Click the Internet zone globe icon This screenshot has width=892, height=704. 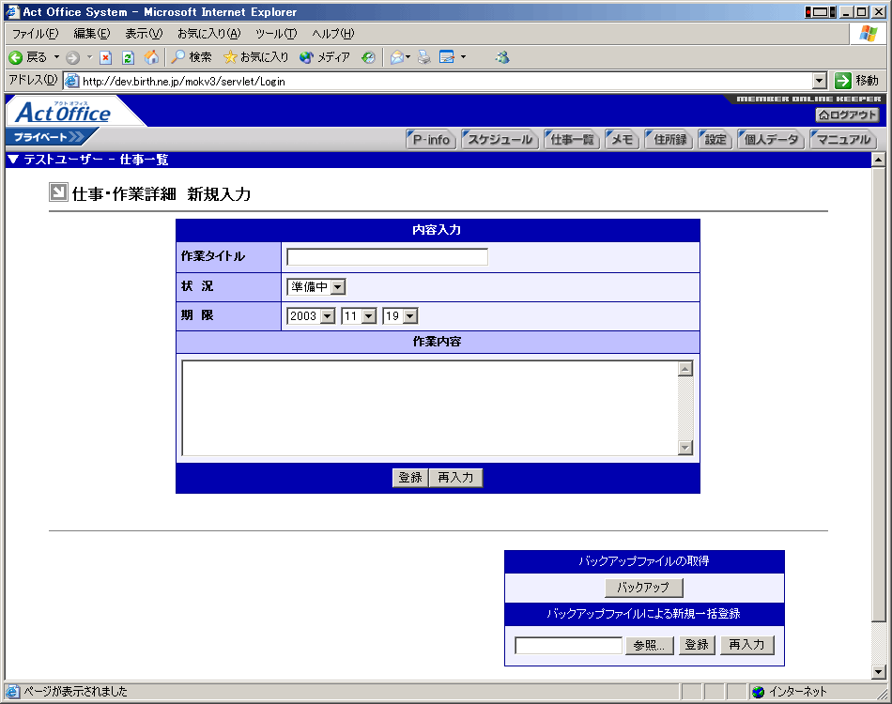click(758, 692)
